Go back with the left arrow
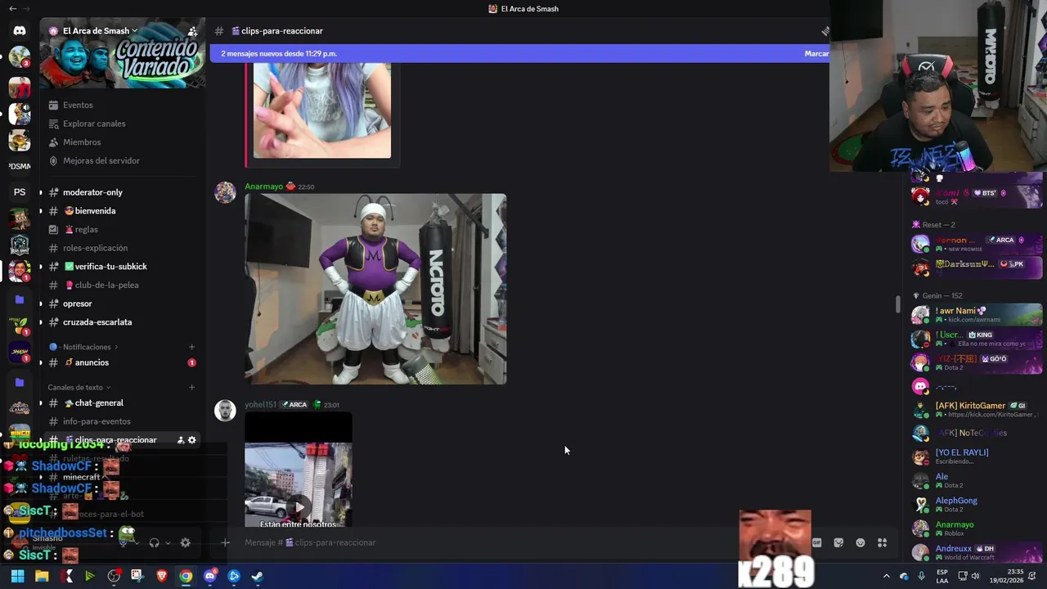The width and height of the screenshot is (1047, 589). pyautogui.click(x=12, y=8)
